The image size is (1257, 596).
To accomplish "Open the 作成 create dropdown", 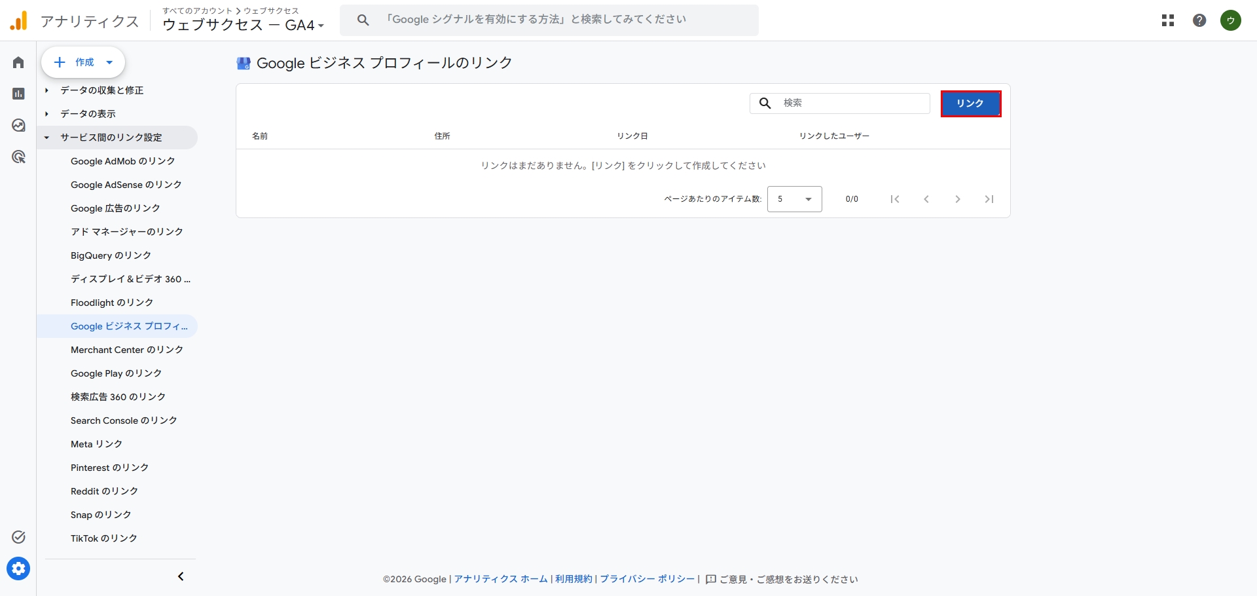I will click(83, 62).
